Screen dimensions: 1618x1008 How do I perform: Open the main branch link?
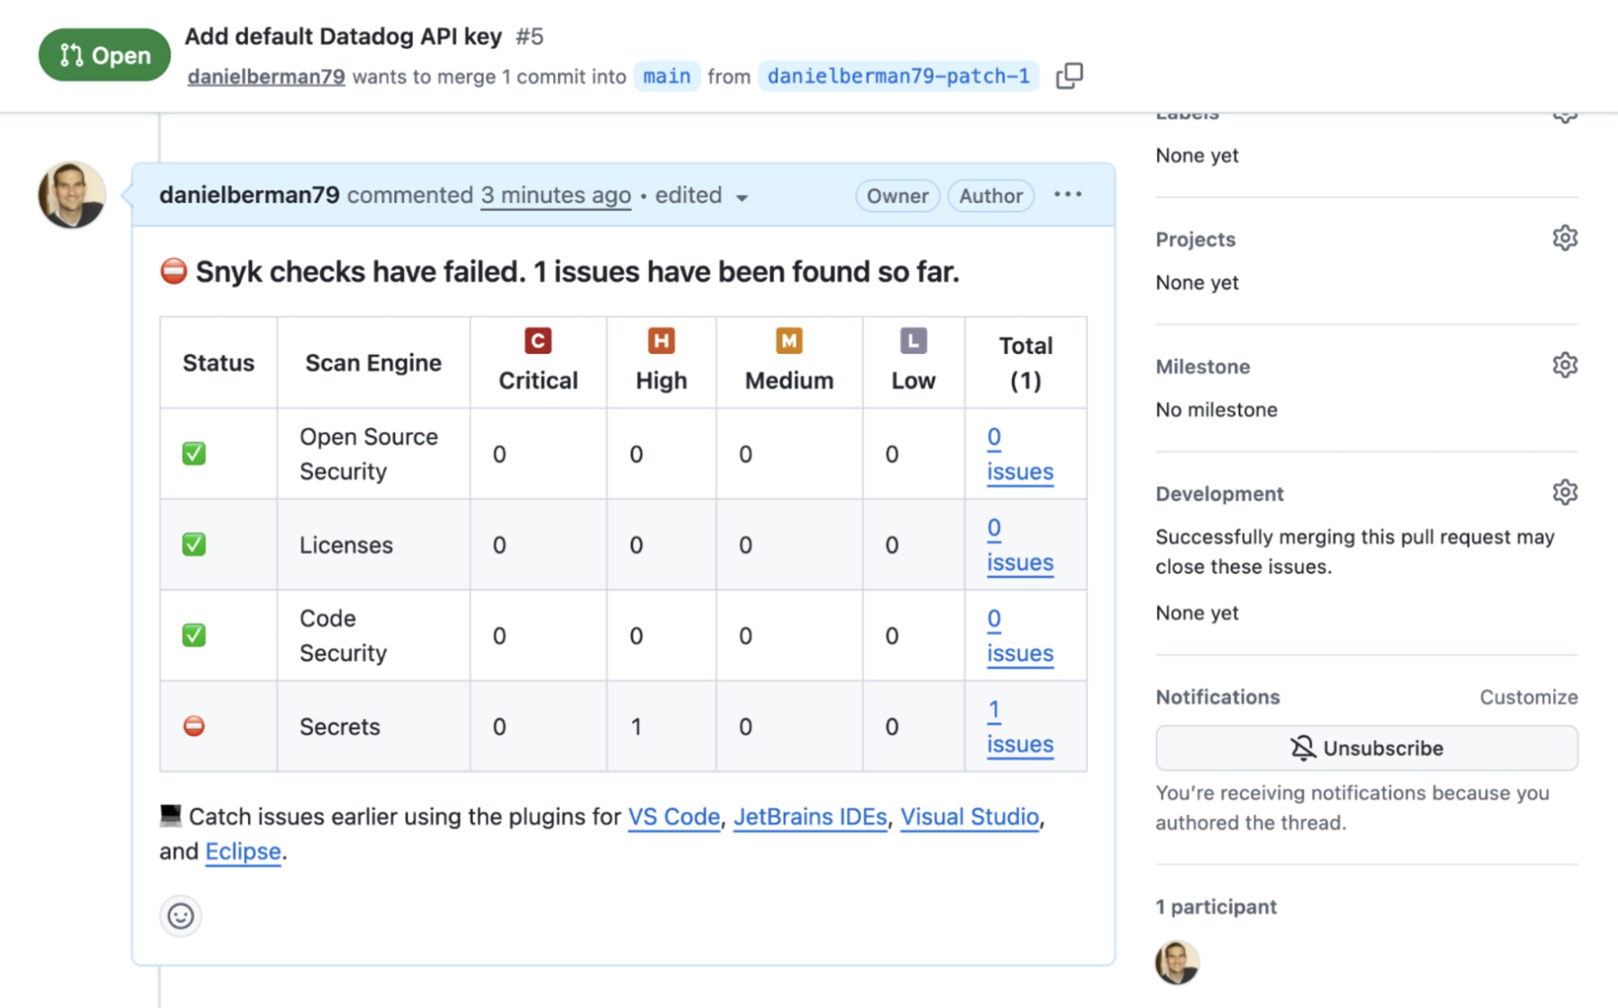(667, 76)
